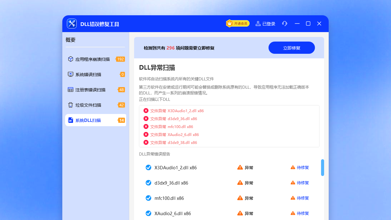Click the 异常 warning triangle in X3DAudio1_2.dll row
Screen dimensions: 391x220
coord(240,167)
